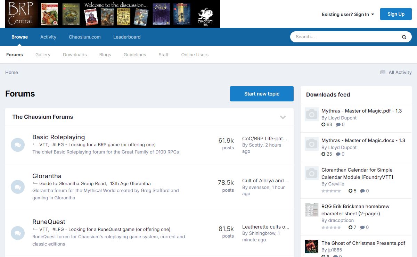Click star rating for Gloranthan Calendar
The width and height of the screenshot is (417, 257).
pos(331,191)
